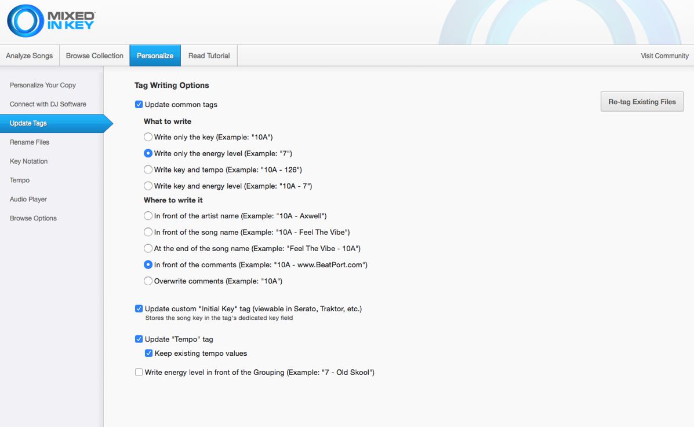Select Write only the key option
Image resolution: width=694 pixels, height=427 pixels.
tap(148, 137)
